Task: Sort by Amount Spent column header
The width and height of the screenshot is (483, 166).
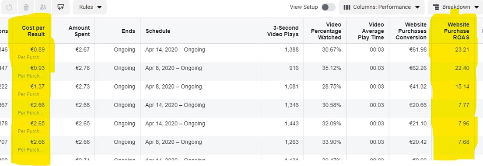Action: (79, 31)
